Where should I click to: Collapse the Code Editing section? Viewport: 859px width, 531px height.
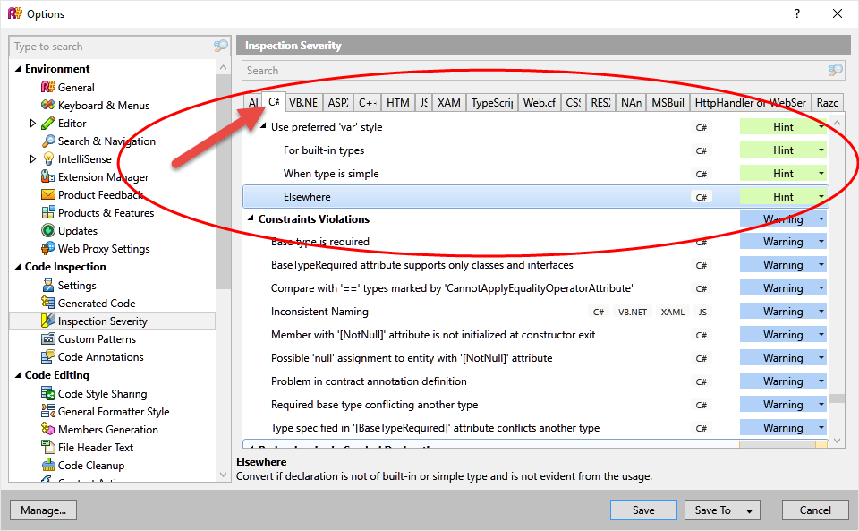[19, 375]
